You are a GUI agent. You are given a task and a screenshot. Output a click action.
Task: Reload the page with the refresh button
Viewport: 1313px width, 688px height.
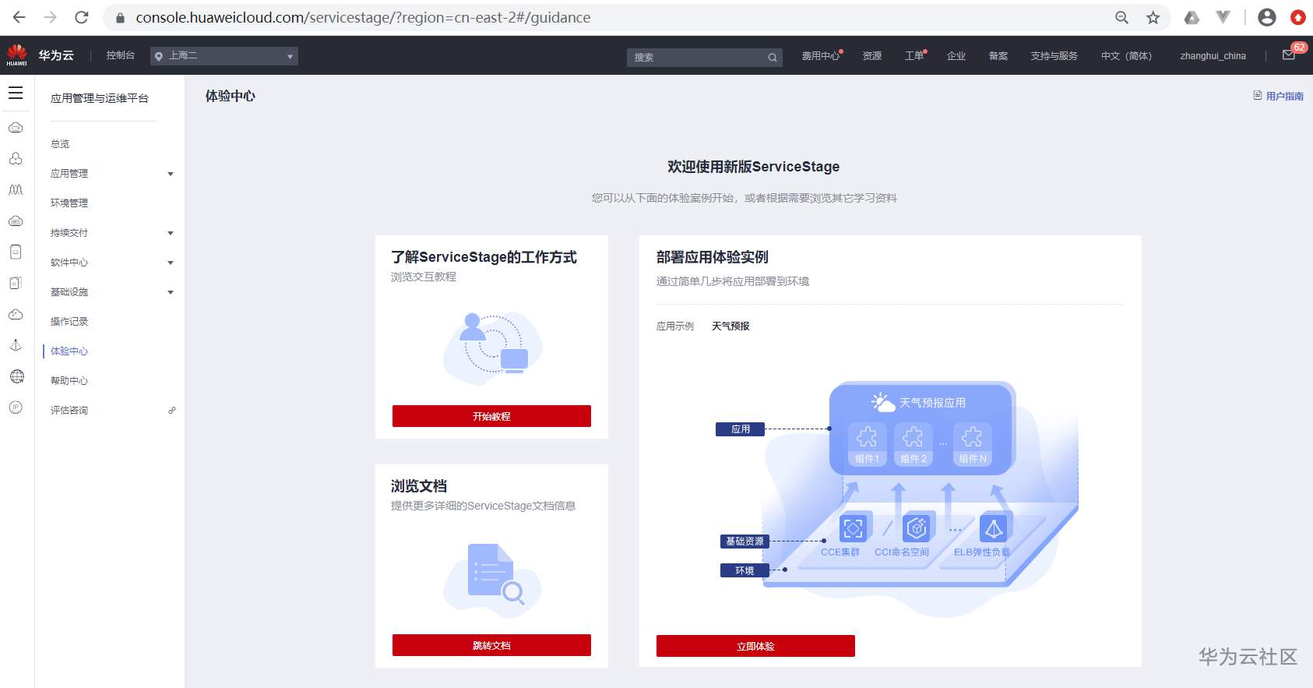point(82,17)
